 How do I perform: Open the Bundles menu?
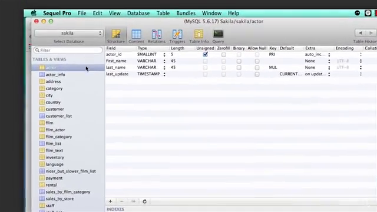coord(186,13)
